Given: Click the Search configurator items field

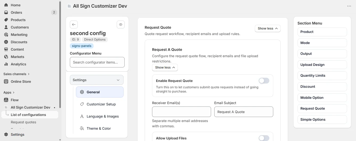Looking at the screenshot, I should click(x=97, y=62).
